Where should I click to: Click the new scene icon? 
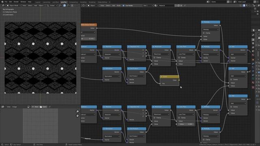[x=228, y=2]
